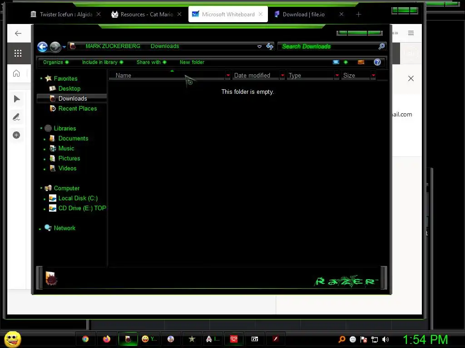Click the volume speaker tray icon
The width and height of the screenshot is (465, 348).
[x=386, y=339]
